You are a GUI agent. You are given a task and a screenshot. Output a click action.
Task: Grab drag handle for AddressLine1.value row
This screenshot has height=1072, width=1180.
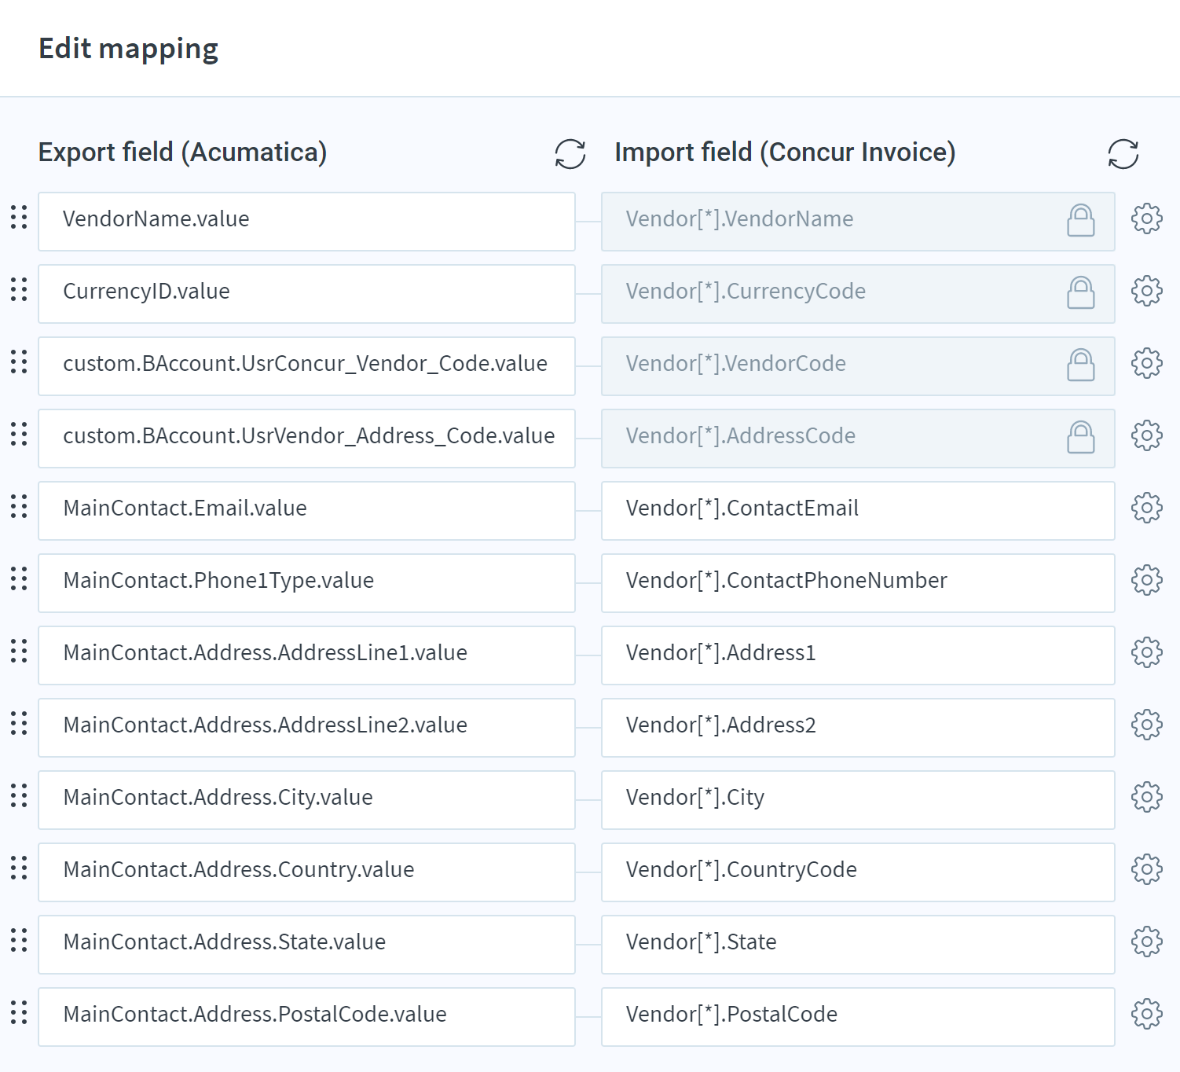19,651
